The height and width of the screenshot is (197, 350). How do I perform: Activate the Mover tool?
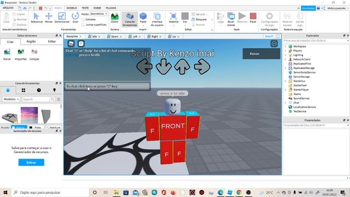[x=49, y=18]
